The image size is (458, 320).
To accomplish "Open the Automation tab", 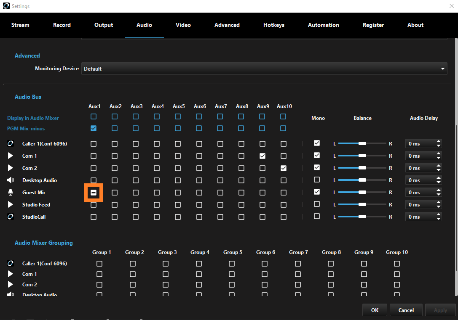I will coord(323,25).
